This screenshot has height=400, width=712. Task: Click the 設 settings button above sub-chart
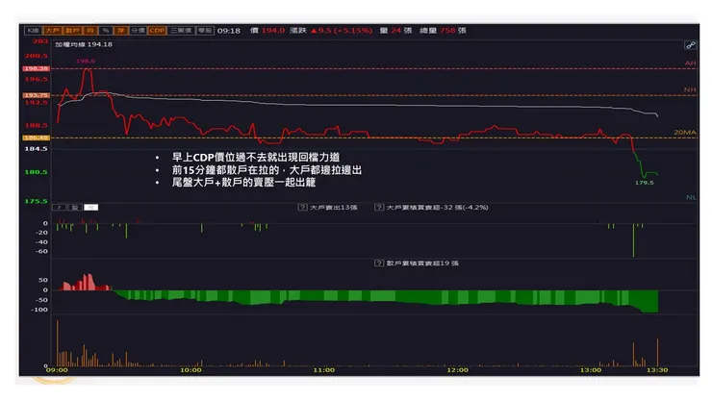[75, 208]
